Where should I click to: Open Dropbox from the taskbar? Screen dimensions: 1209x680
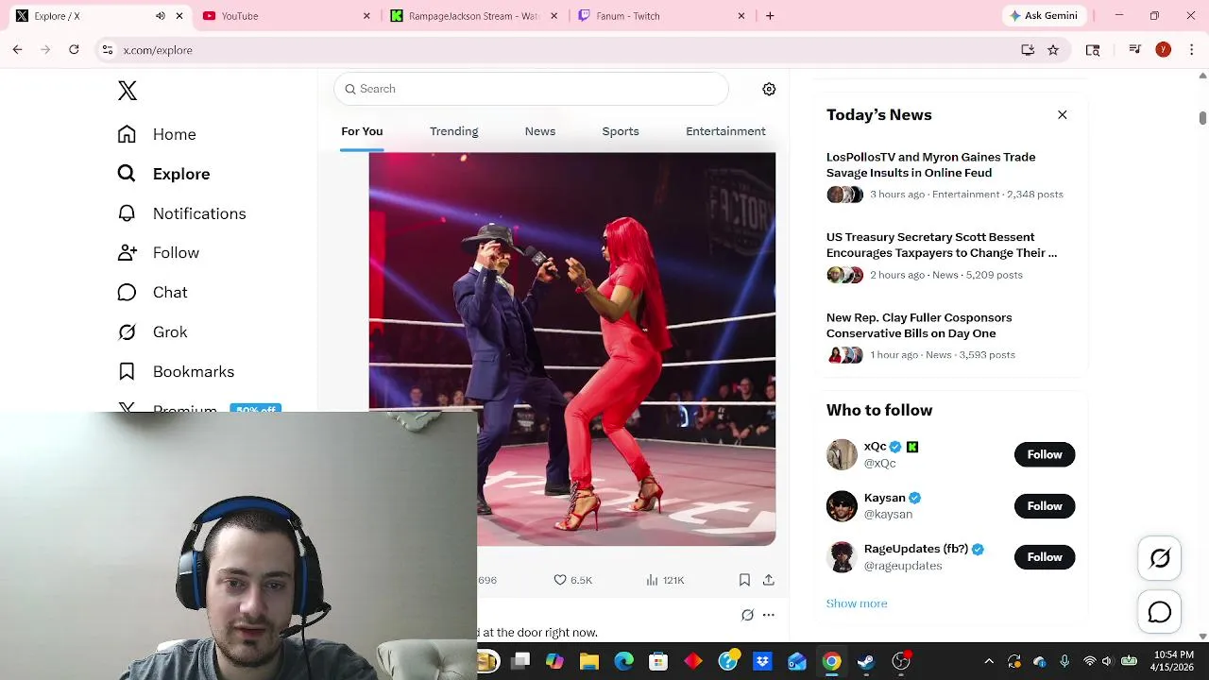coord(762,662)
